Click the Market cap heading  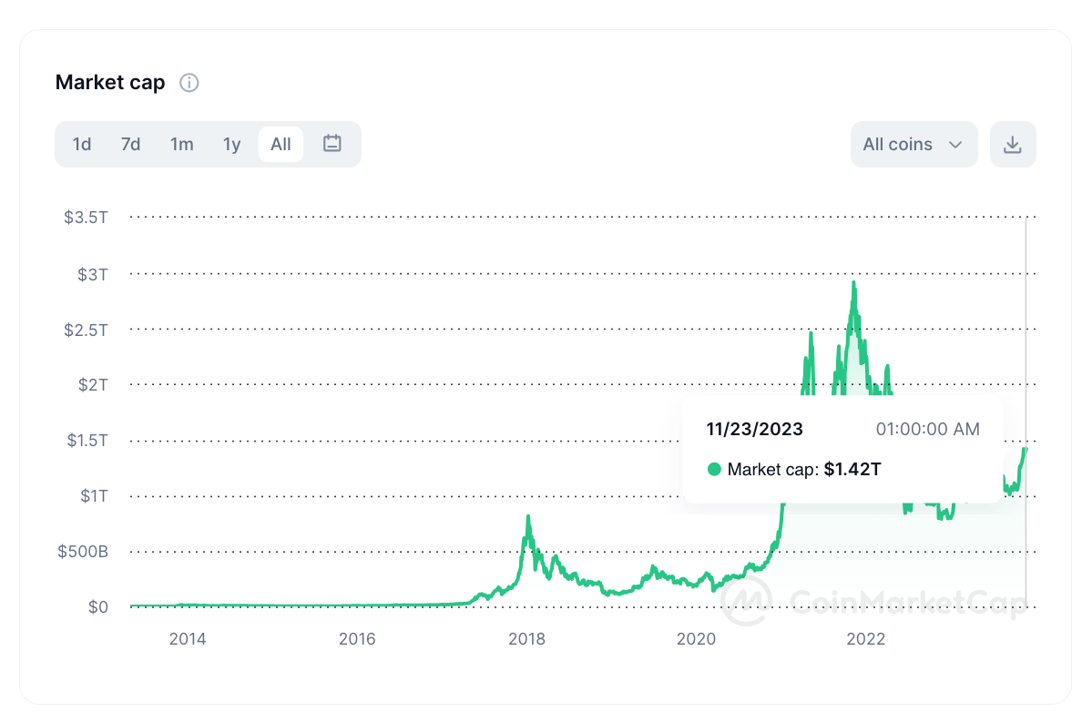[110, 83]
